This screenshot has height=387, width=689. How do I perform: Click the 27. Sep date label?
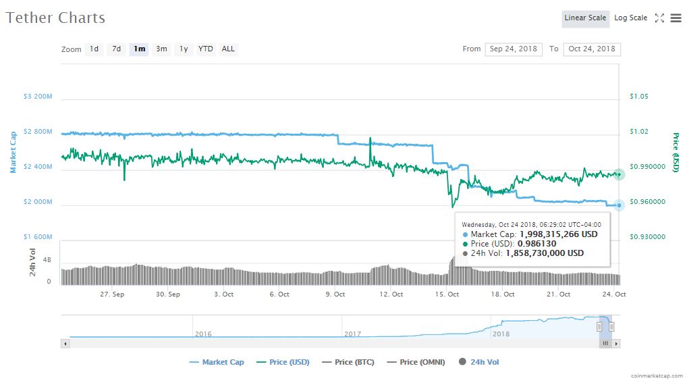coord(112,294)
